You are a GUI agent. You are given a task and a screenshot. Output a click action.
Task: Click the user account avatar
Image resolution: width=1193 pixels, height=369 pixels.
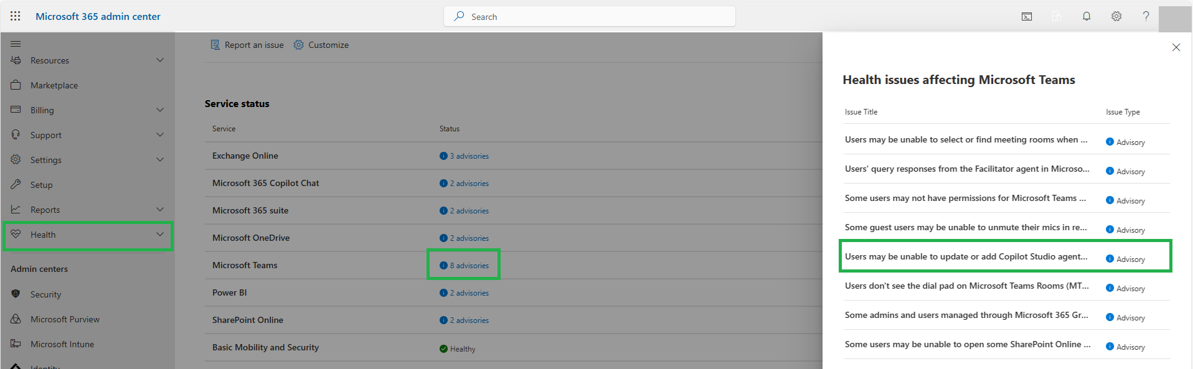pos(1175,19)
